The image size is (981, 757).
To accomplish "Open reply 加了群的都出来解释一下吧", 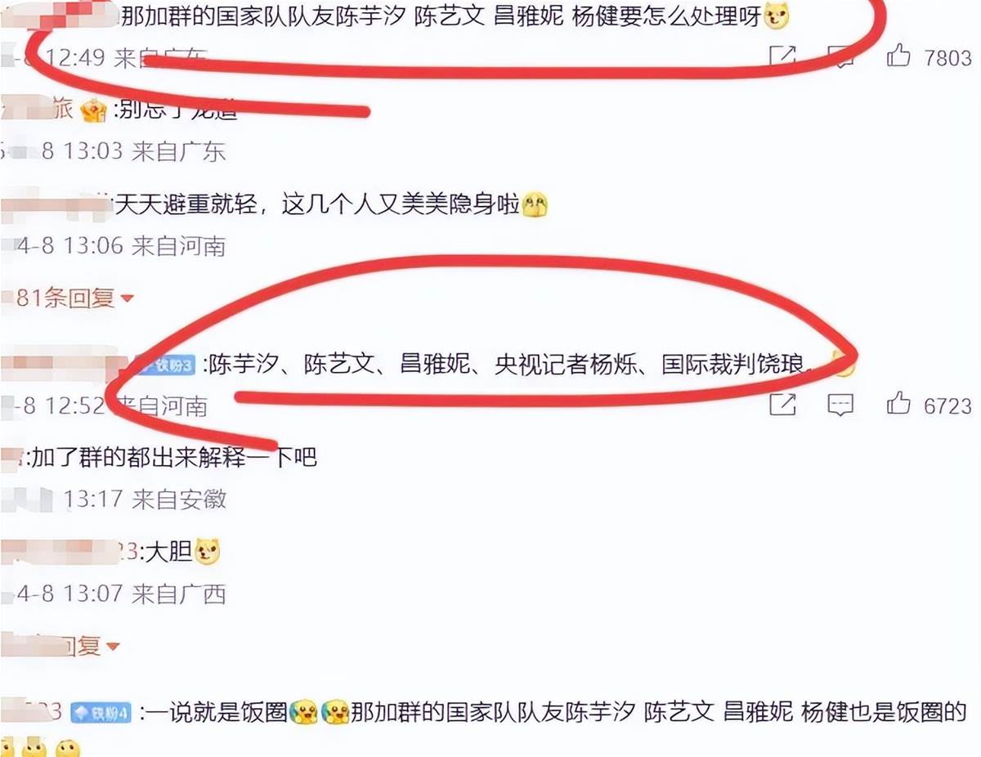I will (x=172, y=458).
